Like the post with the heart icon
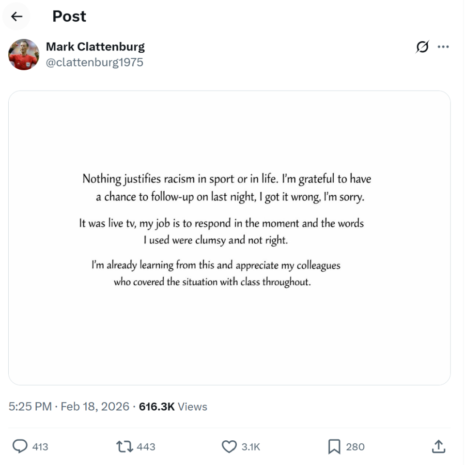 229,446
